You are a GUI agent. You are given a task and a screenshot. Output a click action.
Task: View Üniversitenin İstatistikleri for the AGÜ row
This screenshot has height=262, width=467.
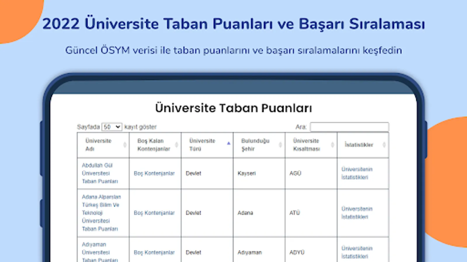tap(357, 173)
